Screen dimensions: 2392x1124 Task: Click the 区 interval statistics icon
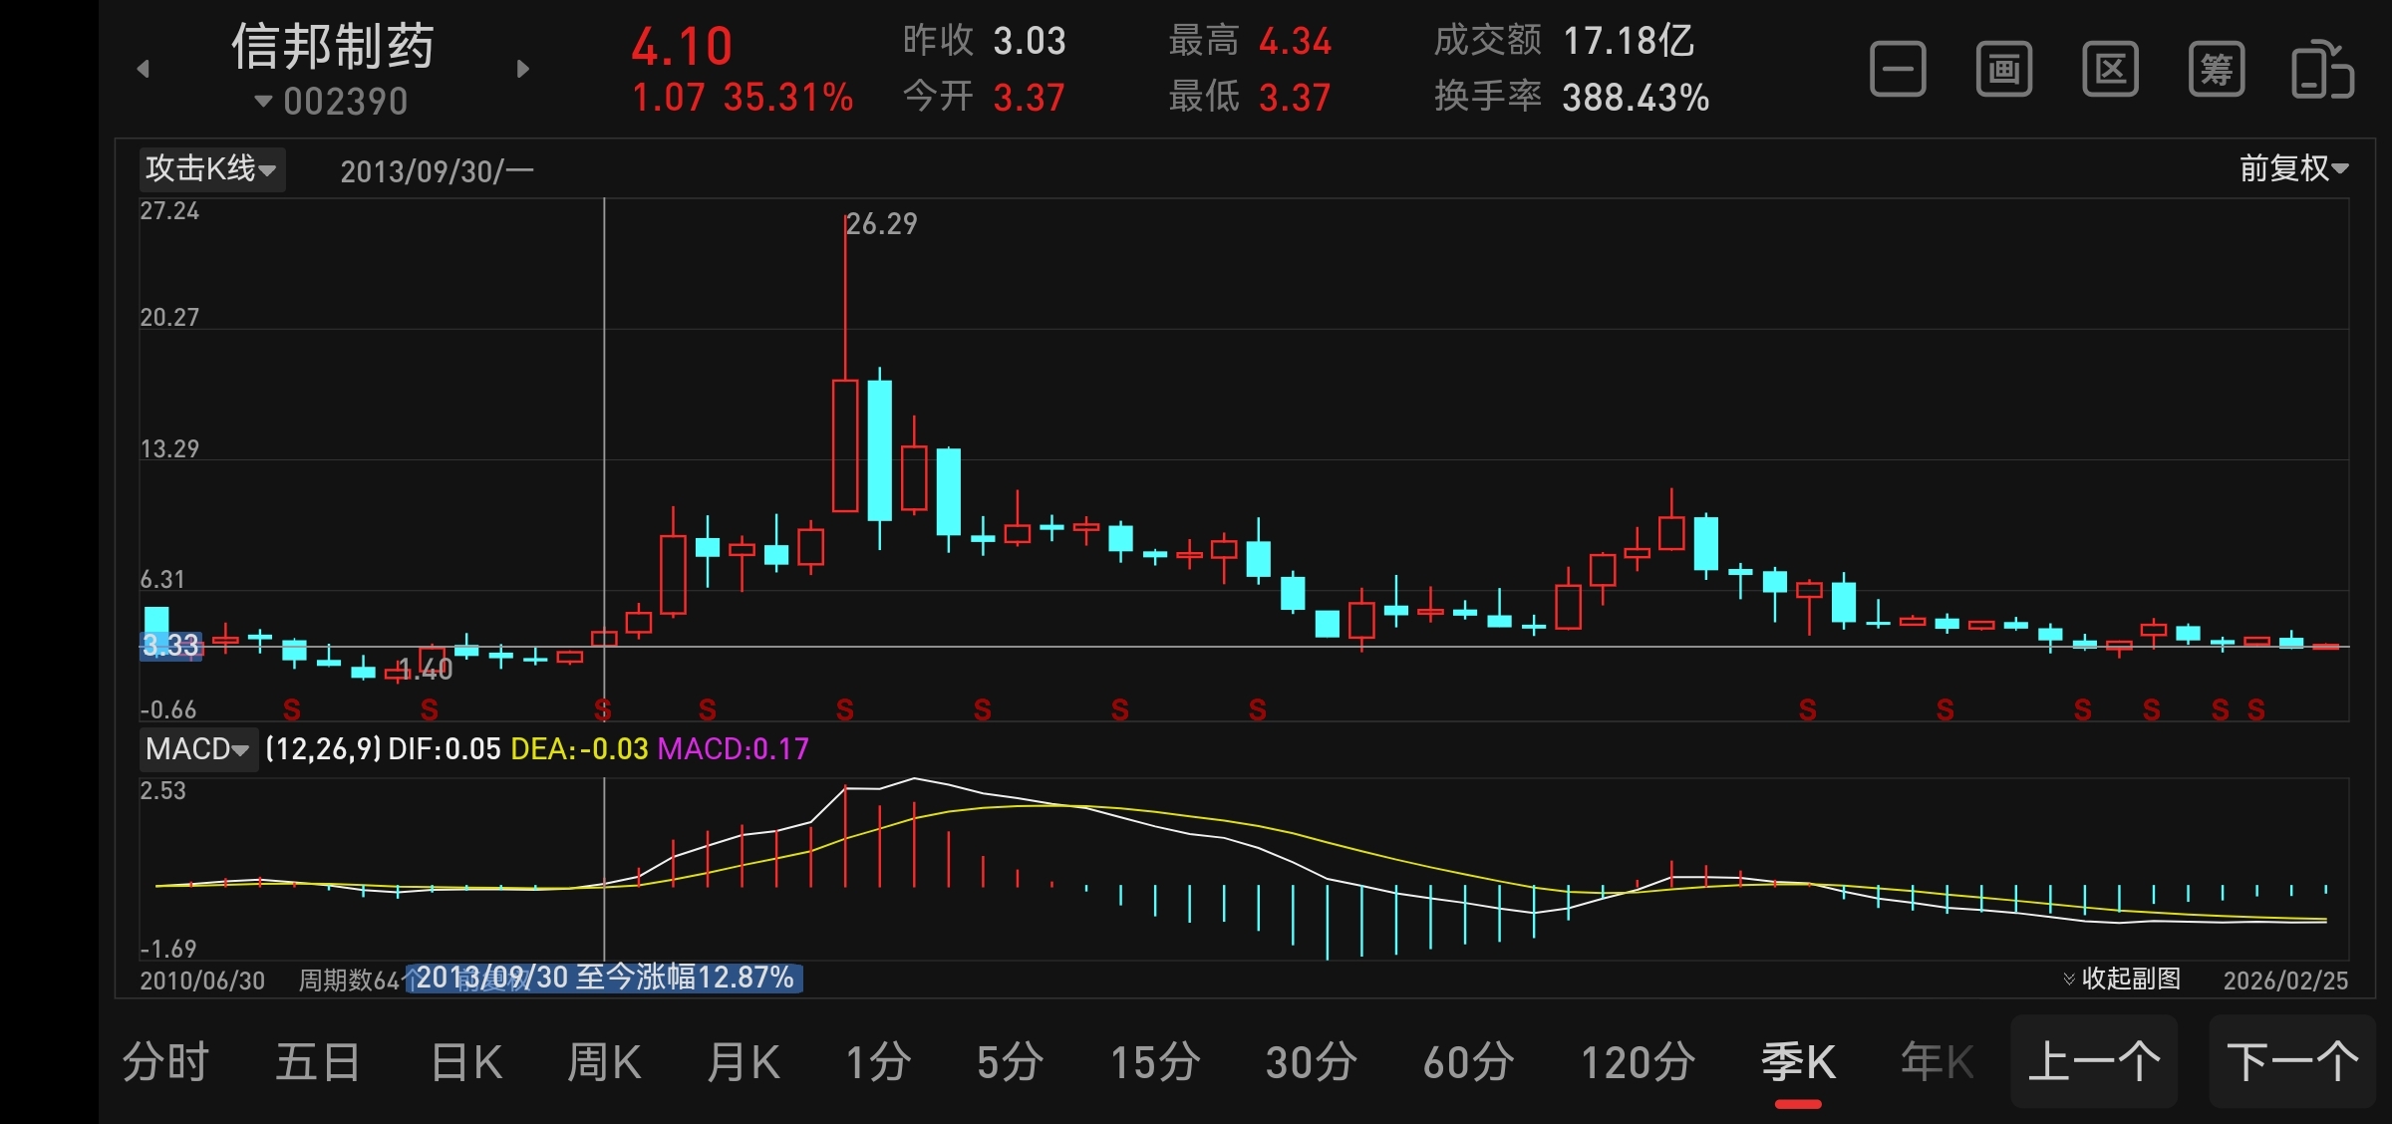click(x=2110, y=70)
